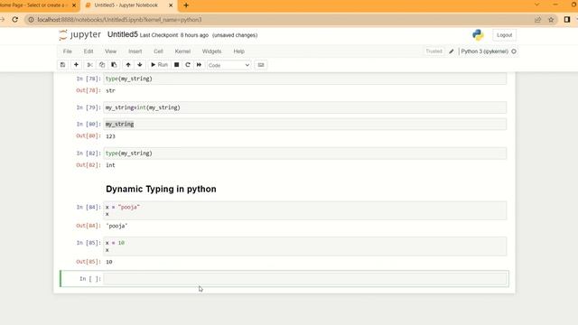Restart kernel and run all cells icon
The width and height of the screenshot is (578, 325).
point(199,65)
